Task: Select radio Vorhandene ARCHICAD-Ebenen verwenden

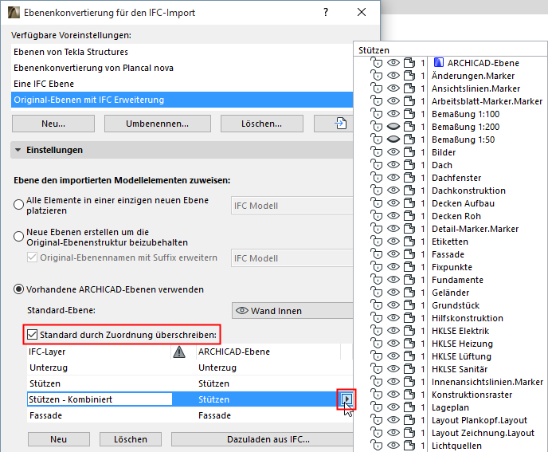Action: tap(18, 289)
